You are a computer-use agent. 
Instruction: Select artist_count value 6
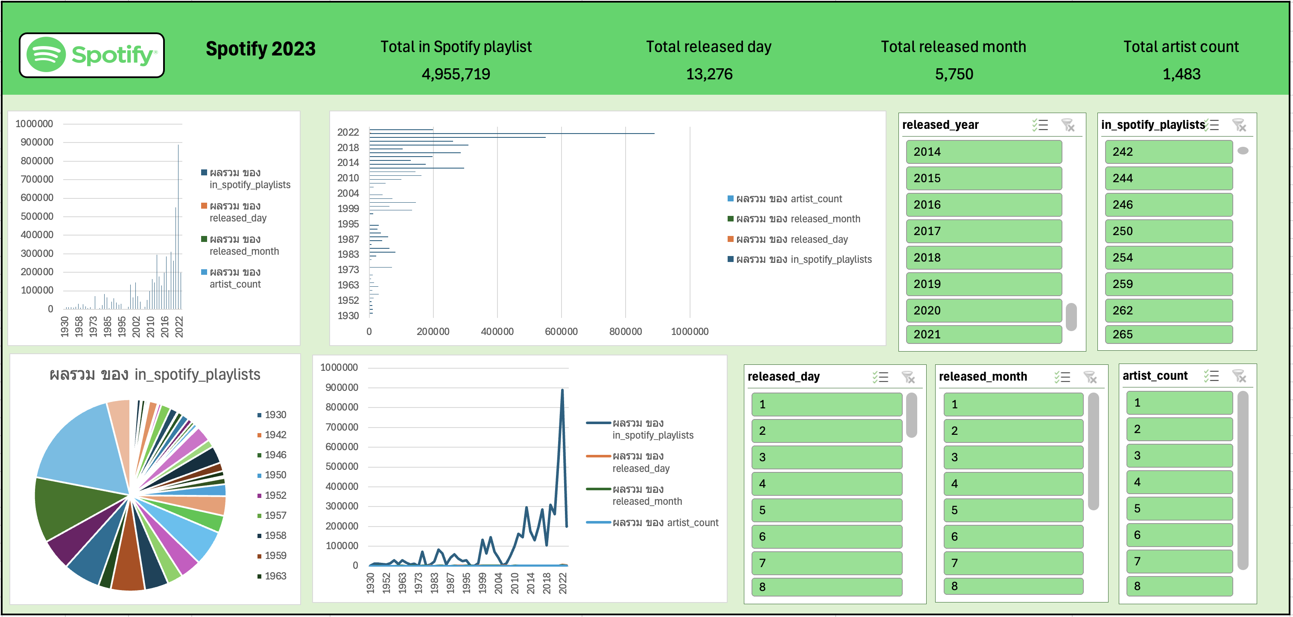pos(1179,535)
